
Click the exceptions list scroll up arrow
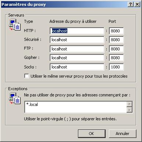point(129,104)
